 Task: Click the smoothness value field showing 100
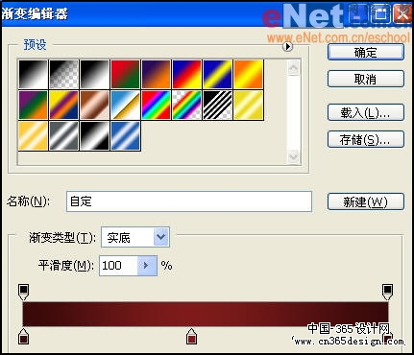click(x=118, y=266)
